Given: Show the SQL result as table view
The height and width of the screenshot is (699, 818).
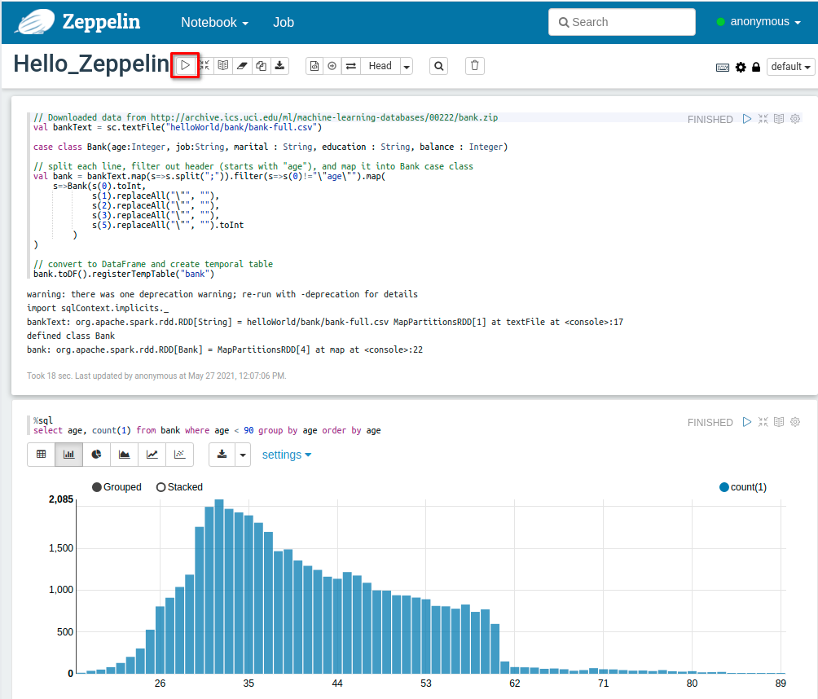Looking at the screenshot, I should [x=42, y=455].
